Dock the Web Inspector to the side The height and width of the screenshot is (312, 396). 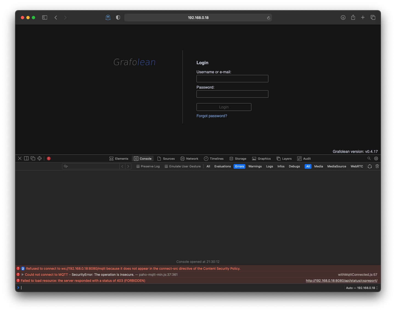(x=26, y=158)
